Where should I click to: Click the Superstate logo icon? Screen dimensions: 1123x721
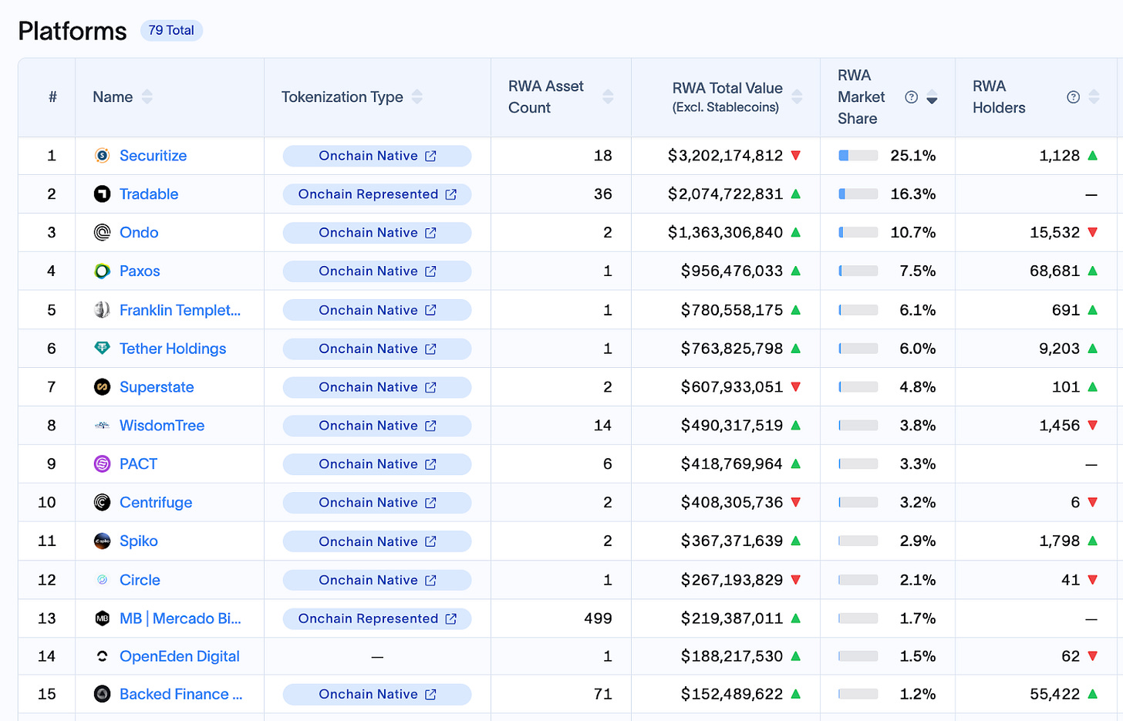pos(102,387)
